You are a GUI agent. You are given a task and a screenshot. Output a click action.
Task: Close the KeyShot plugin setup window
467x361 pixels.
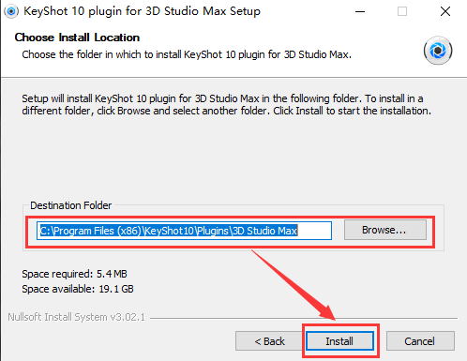click(x=445, y=11)
